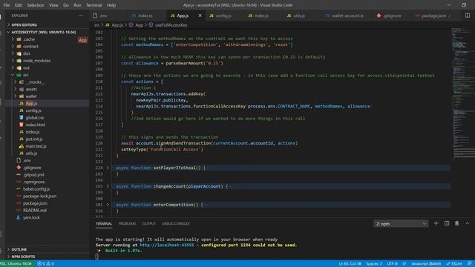
Task: Open the Run menu
Action: (x=77, y=5)
